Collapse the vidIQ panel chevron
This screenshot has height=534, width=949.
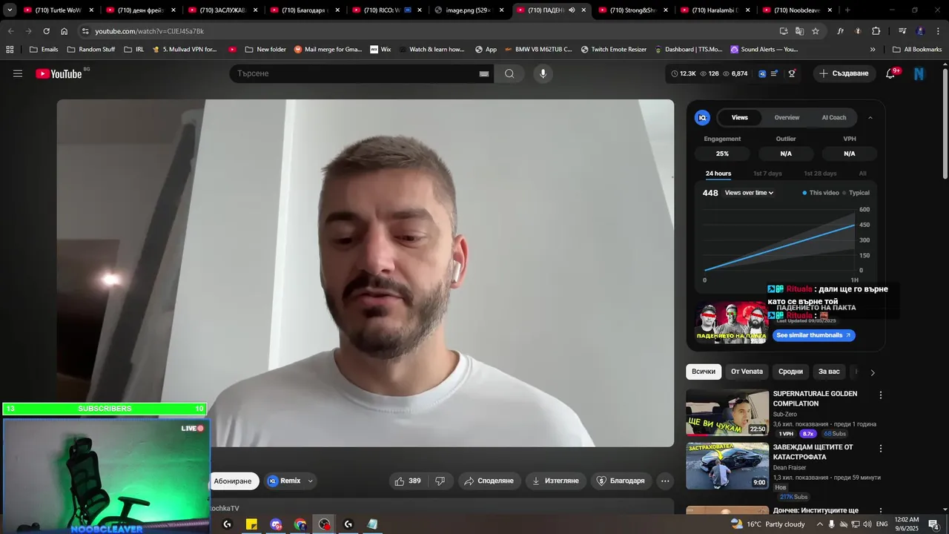click(870, 117)
